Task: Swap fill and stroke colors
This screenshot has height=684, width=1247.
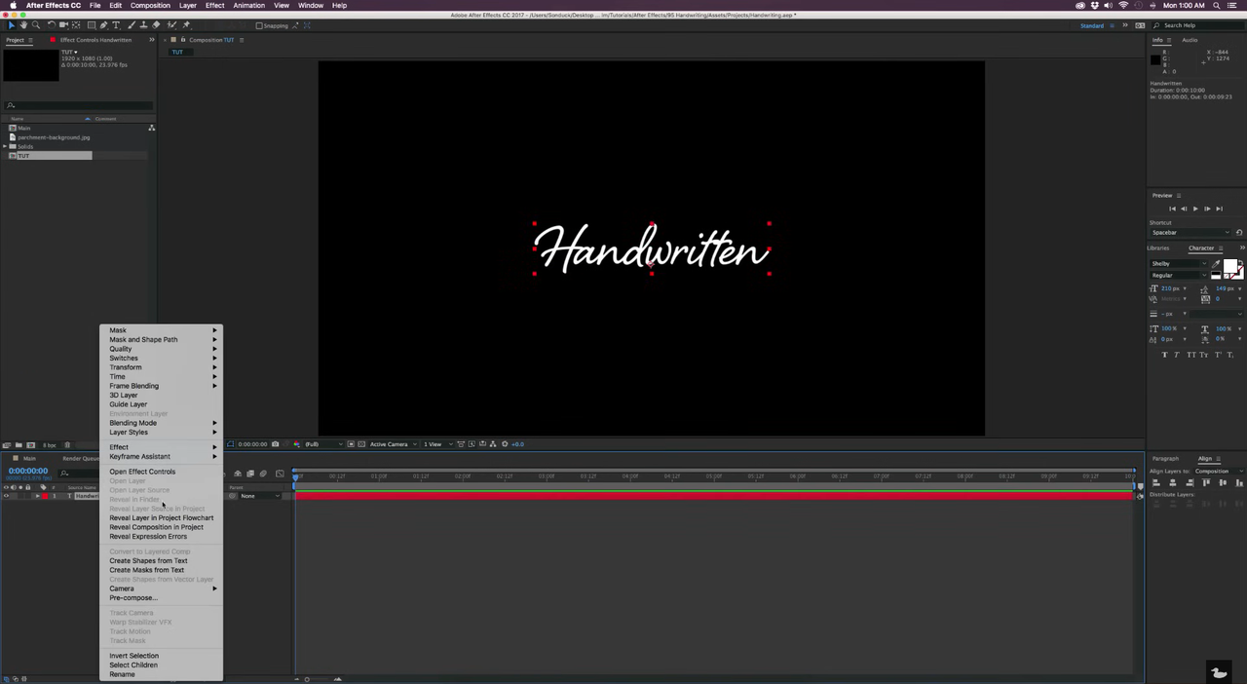Action: coord(1241,260)
